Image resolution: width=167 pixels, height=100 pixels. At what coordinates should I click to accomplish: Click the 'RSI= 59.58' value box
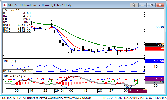point(18,71)
